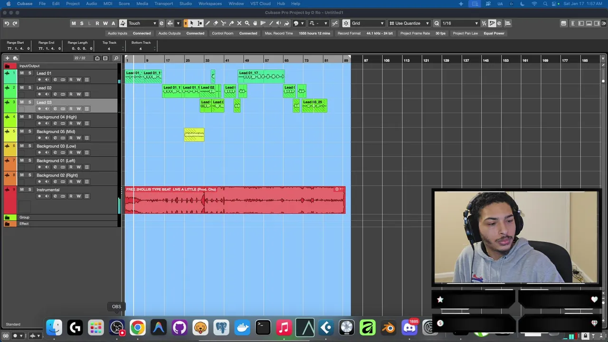Open Edit Channel Settings for Lead 01
The width and height of the screenshot is (608, 342).
point(55,80)
